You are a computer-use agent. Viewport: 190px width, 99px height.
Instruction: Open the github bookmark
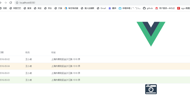pyautogui.click(x=148, y=8)
